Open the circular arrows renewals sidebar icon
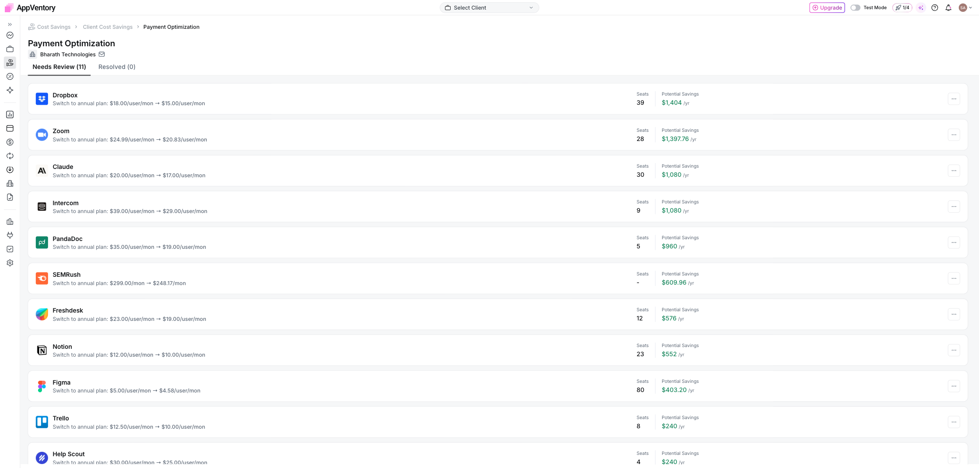The image size is (979, 468). tap(10, 156)
